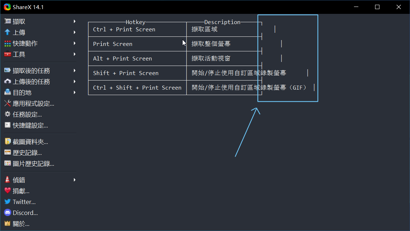Image resolution: width=410 pixels, height=231 pixels.
Task: Click the 關於 crown icon
Action: click(x=7, y=223)
